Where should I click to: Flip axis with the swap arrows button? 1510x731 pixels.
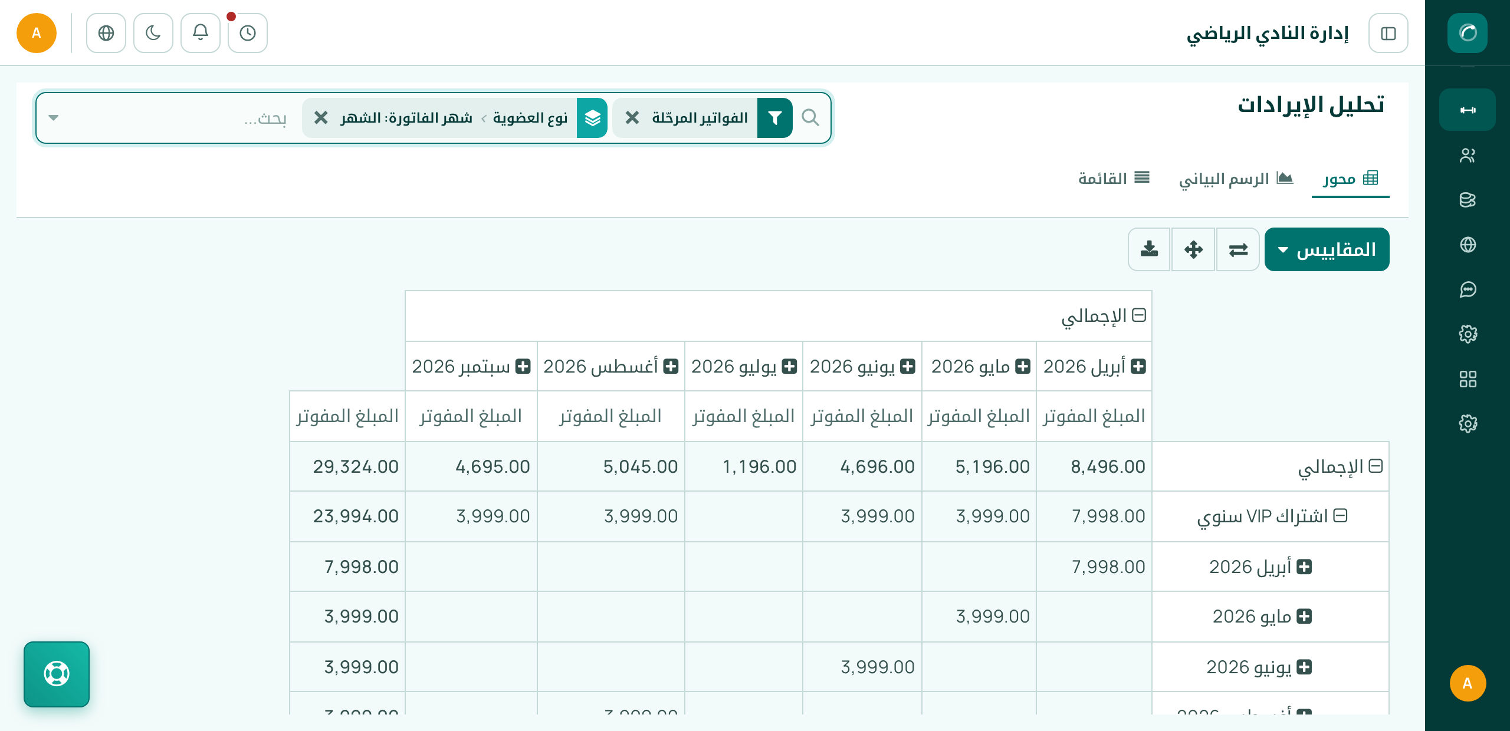[x=1238, y=249]
